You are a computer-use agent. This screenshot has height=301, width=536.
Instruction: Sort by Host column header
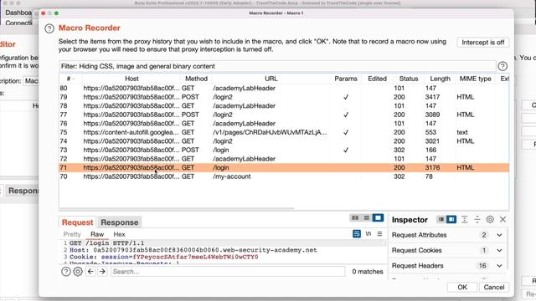131,79
